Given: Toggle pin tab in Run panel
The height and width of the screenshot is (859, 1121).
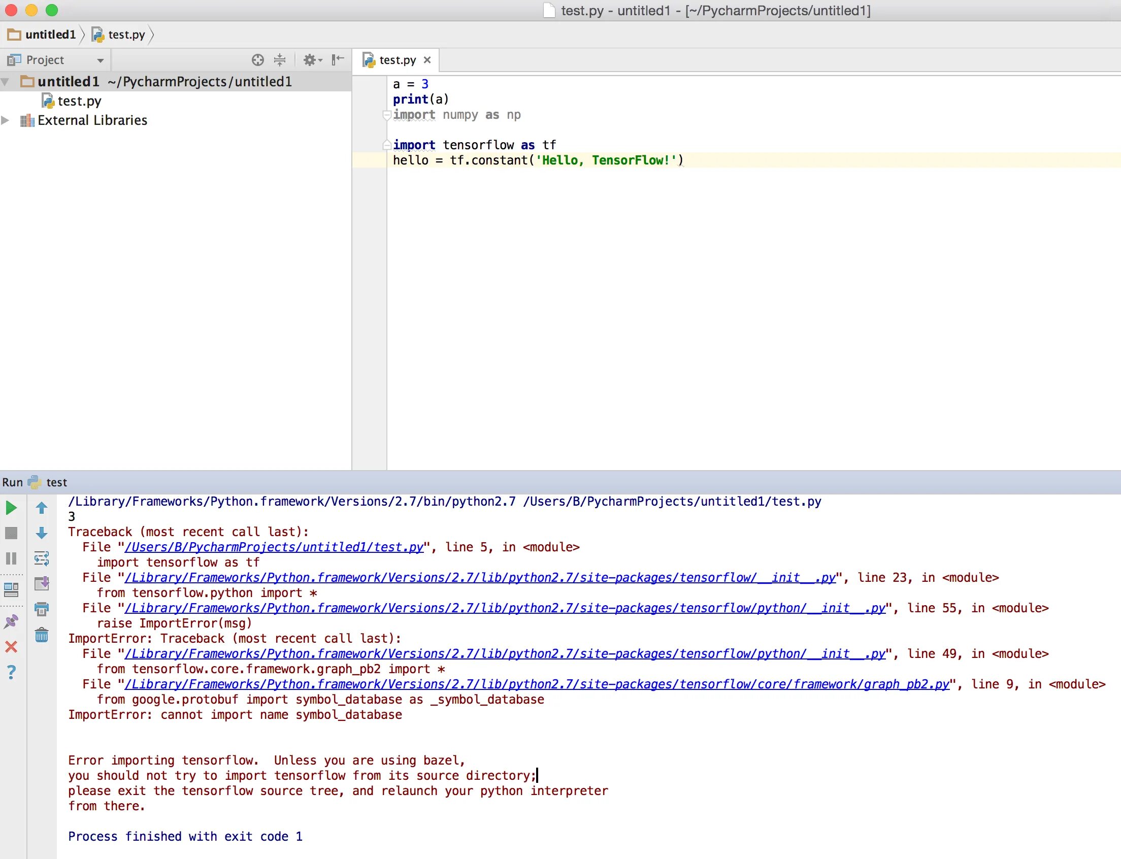Looking at the screenshot, I should (11, 622).
